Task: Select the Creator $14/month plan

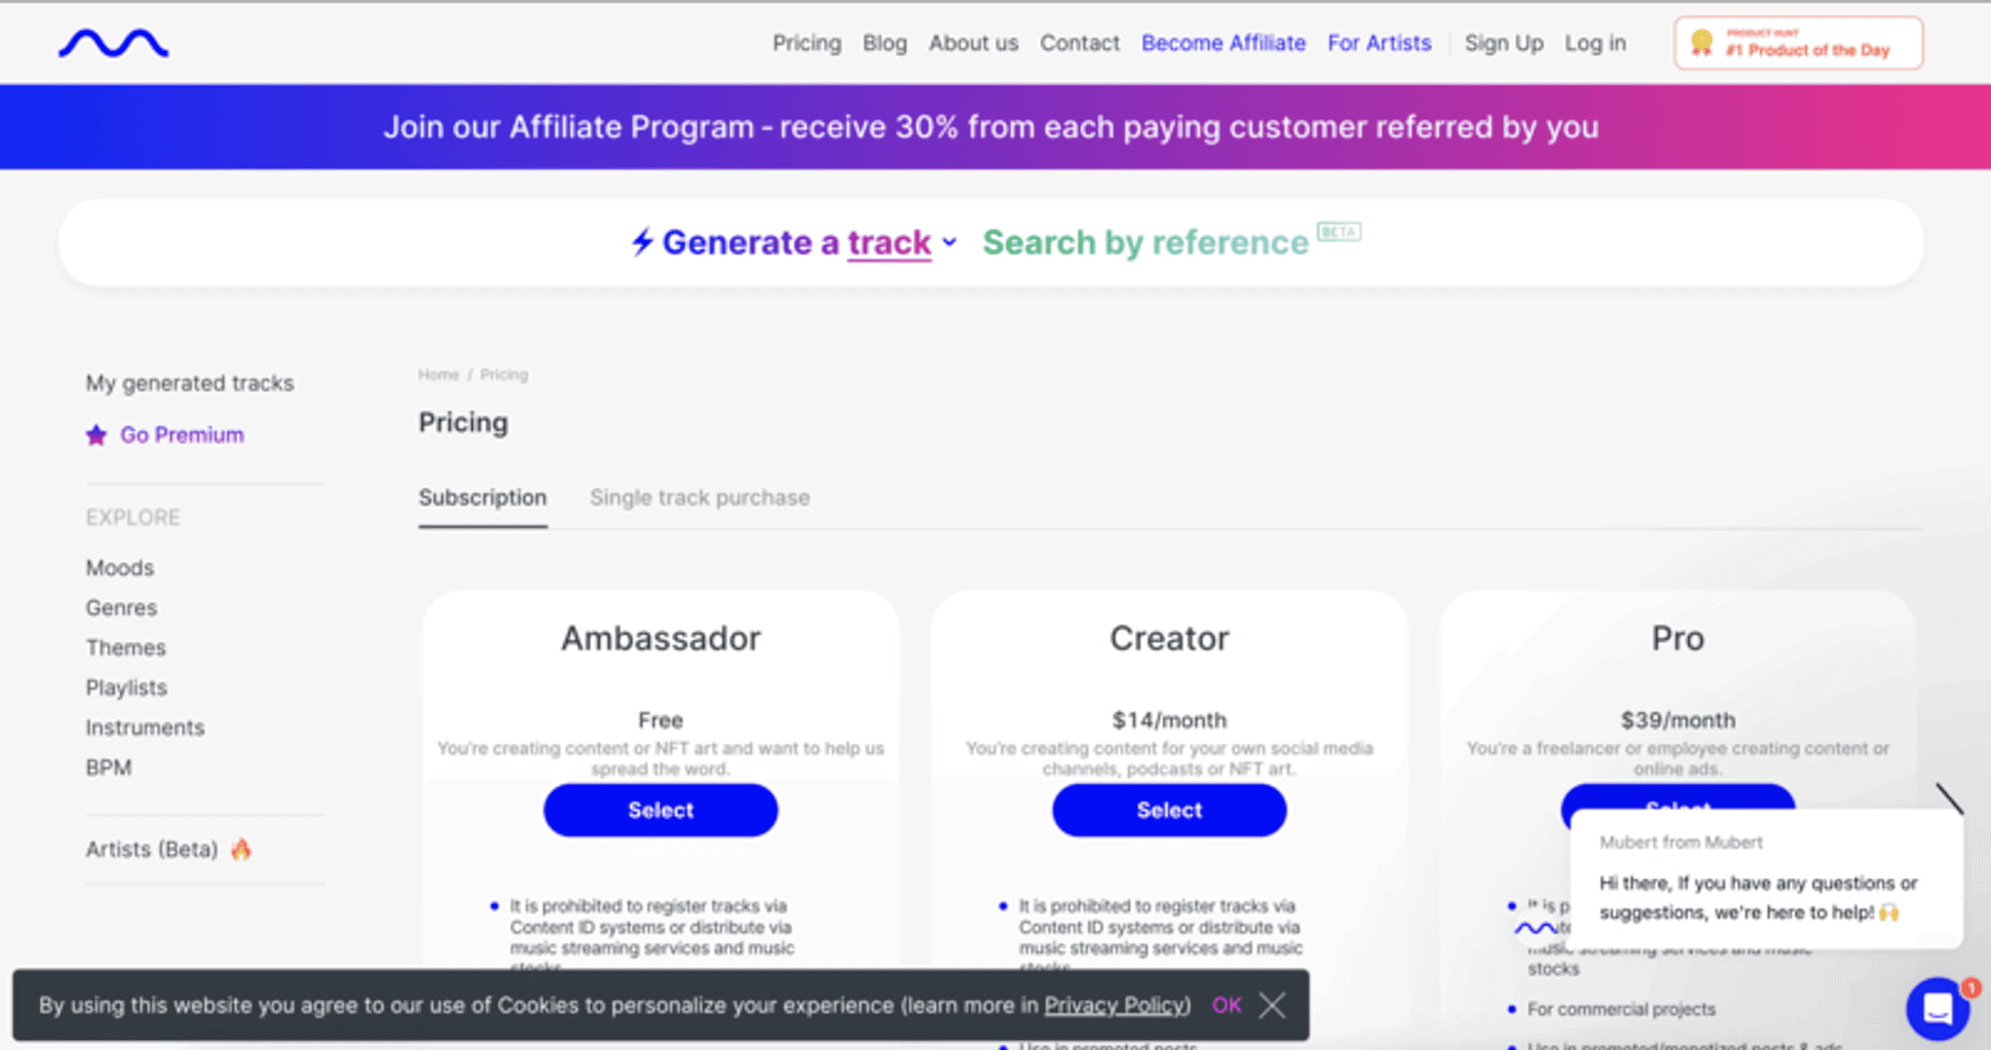Action: (x=1169, y=810)
